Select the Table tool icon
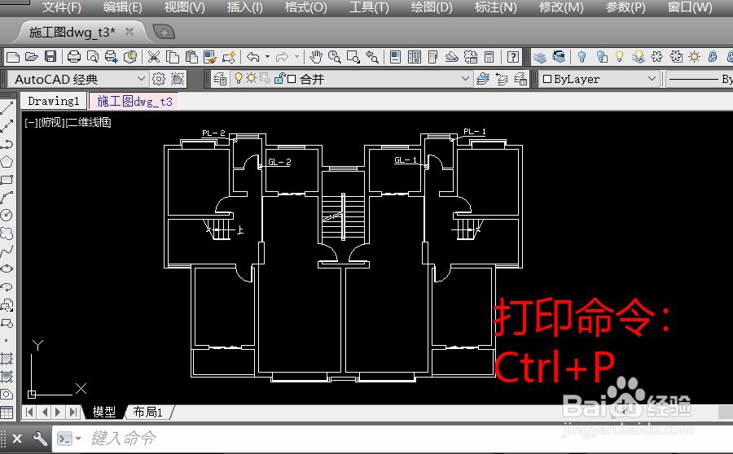 click(7, 413)
